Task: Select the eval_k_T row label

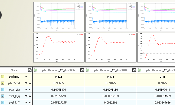Action: pyautogui.click(x=14, y=103)
